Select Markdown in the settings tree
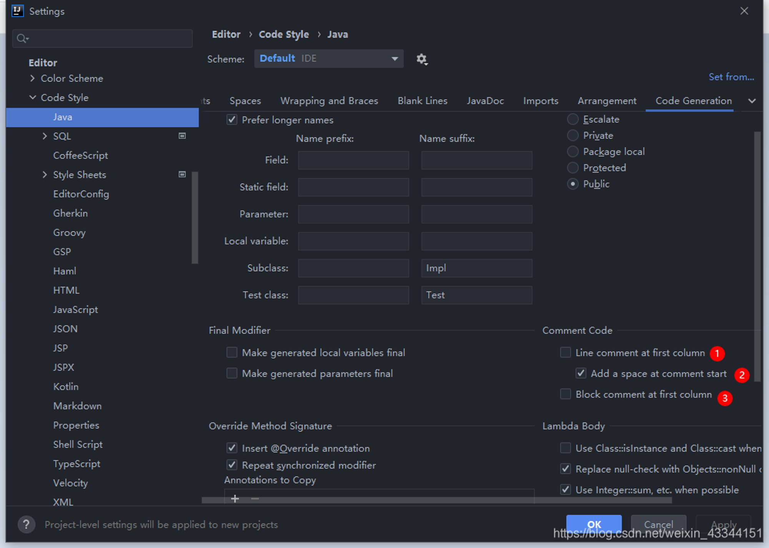This screenshot has width=769, height=548. (x=77, y=406)
